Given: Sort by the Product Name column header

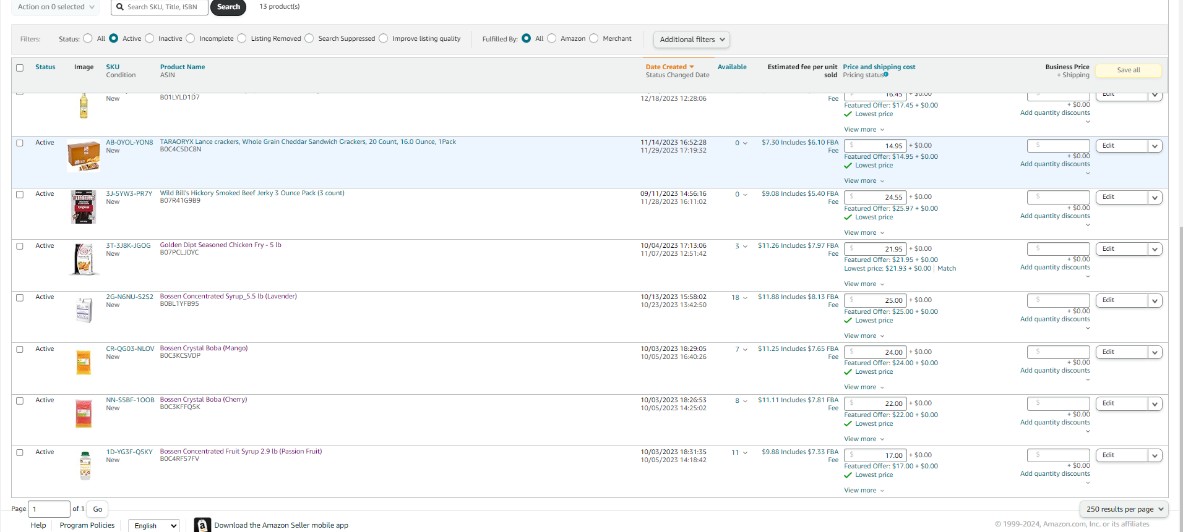Looking at the screenshot, I should 183,67.
